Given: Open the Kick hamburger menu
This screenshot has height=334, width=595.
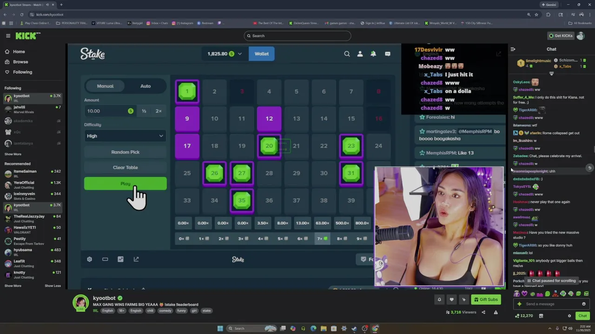Looking at the screenshot, I should coord(8,36).
